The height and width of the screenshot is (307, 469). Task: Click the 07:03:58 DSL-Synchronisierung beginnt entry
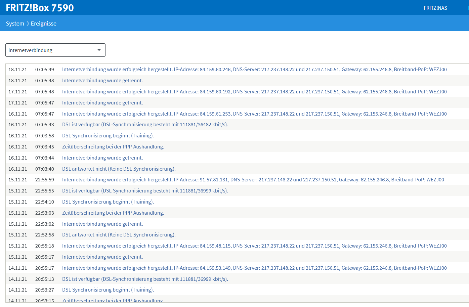point(108,136)
